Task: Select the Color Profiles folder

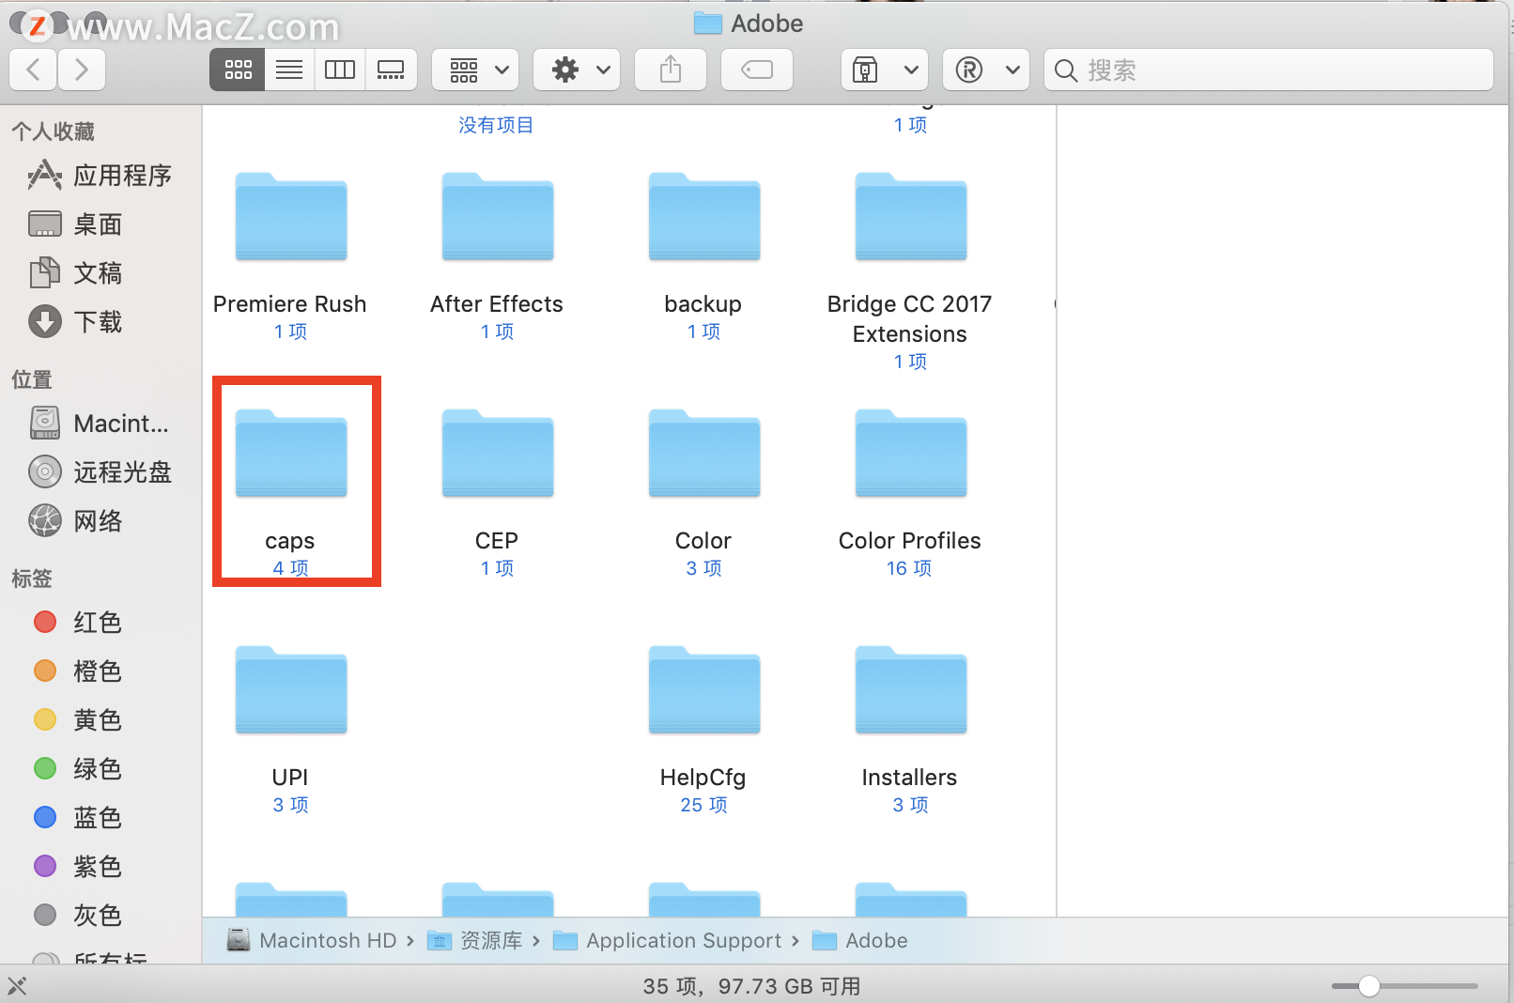Action: (910, 455)
